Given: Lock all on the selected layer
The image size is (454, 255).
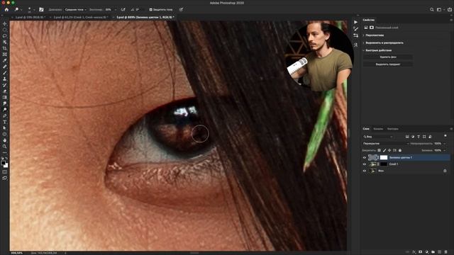Looking at the screenshot, I should (x=400, y=150).
